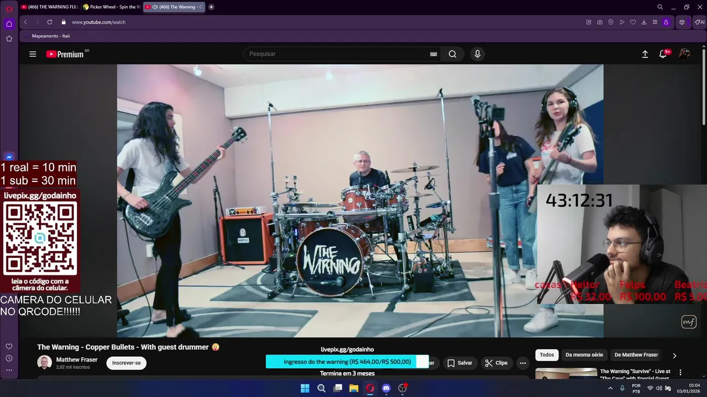Open Opera profile account icon

coord(666,22)
